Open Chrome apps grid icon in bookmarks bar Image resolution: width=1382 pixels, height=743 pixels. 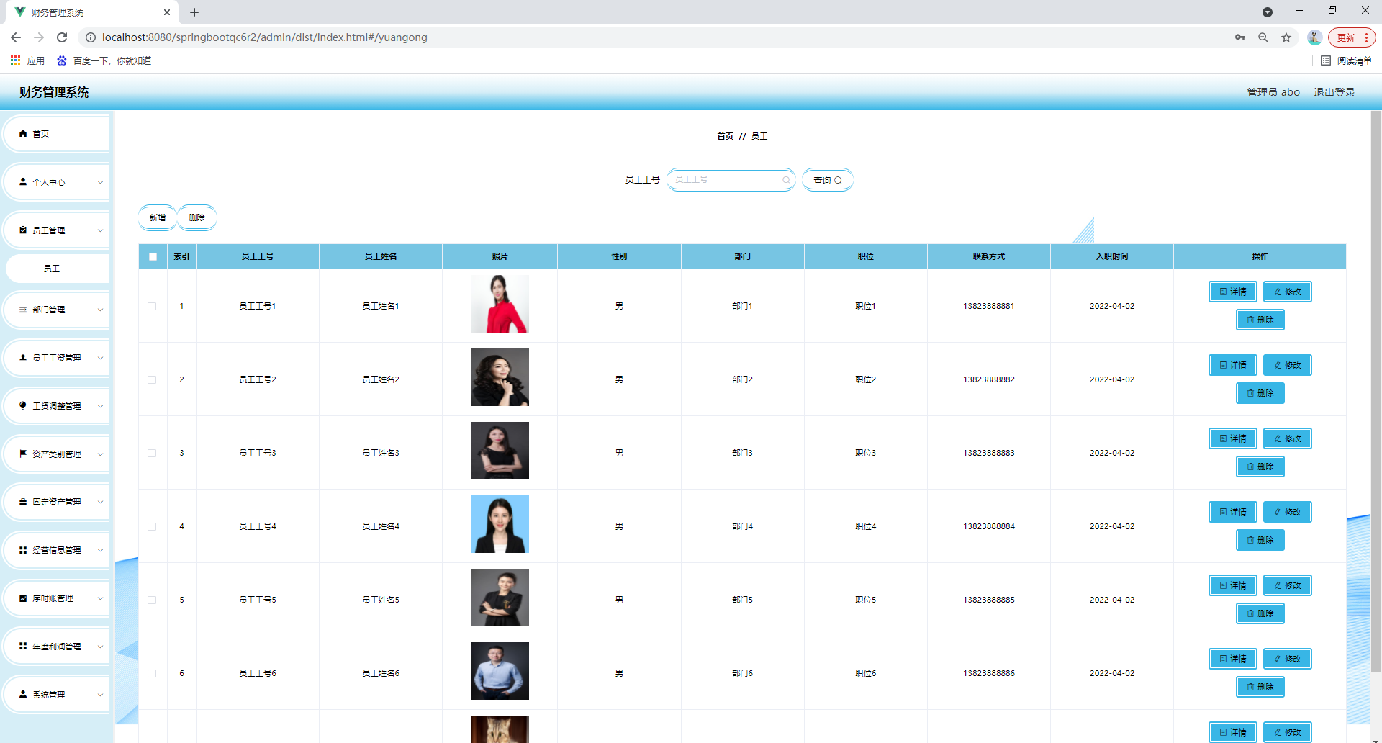(15, 60)
